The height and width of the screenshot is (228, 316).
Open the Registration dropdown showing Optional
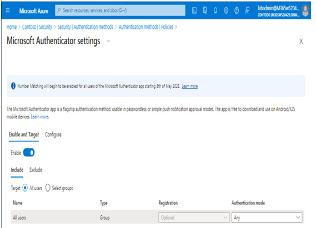[194, 217]
